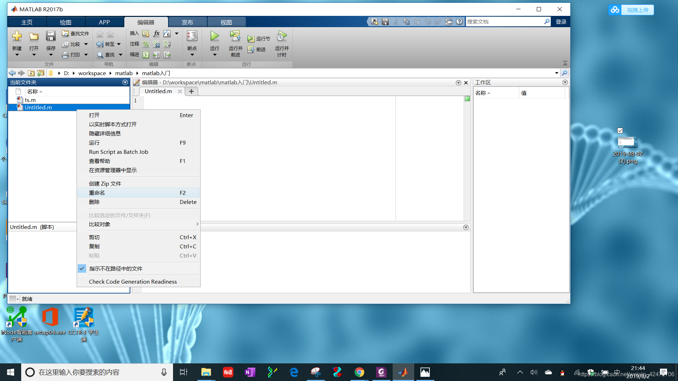The height and width of the screenshot is (381, 678).
Task: Choose 创建 Zip 文件 menu item
Action: pyautogui.click(x=138, y=183)
